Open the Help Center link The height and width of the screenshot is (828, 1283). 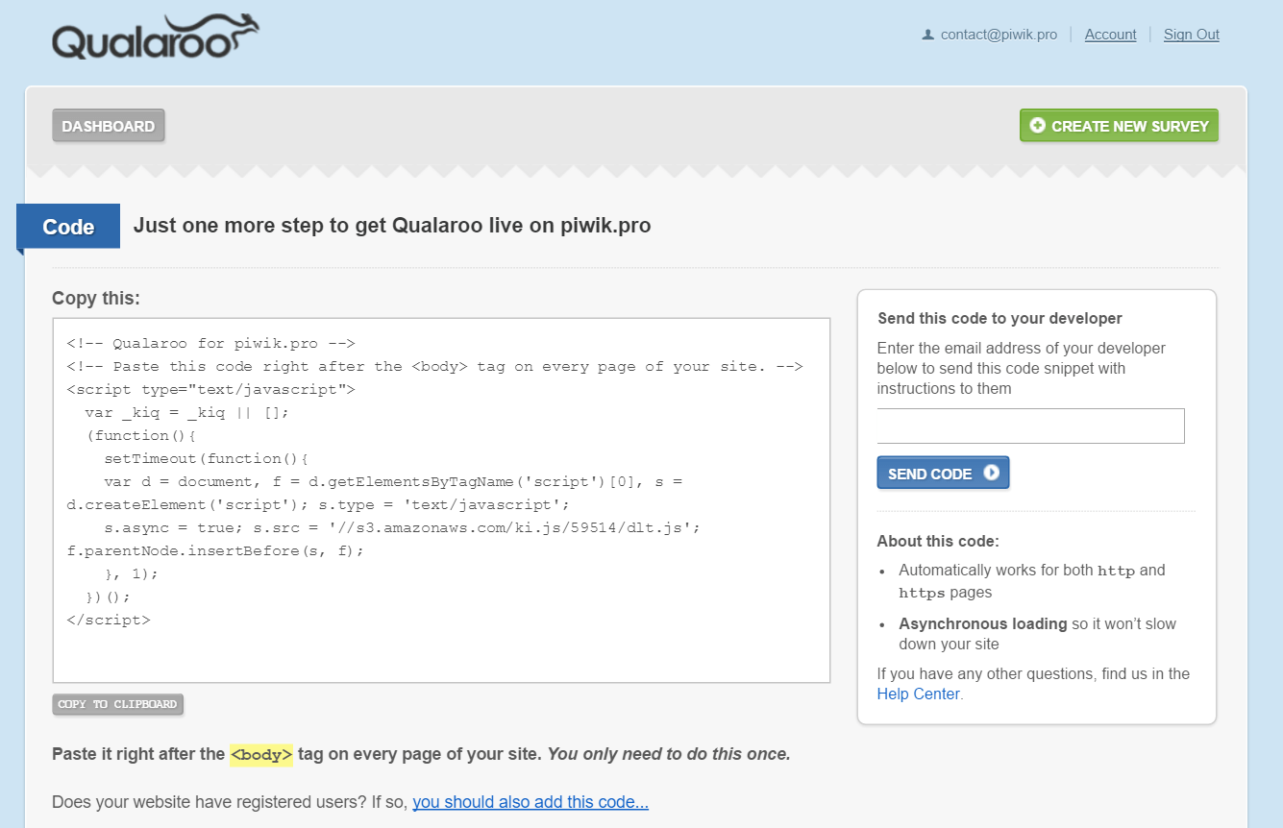tap(918, 694)
